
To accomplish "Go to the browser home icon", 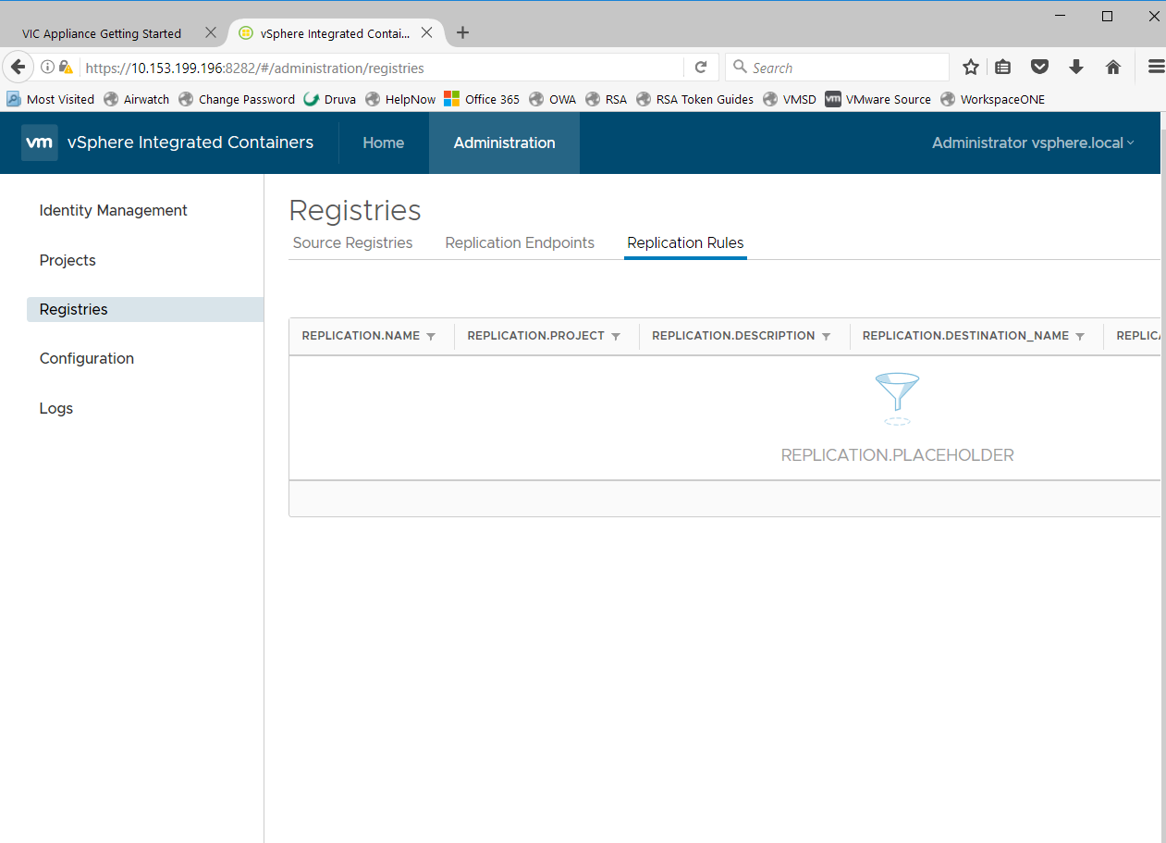I will (1113, 67).
